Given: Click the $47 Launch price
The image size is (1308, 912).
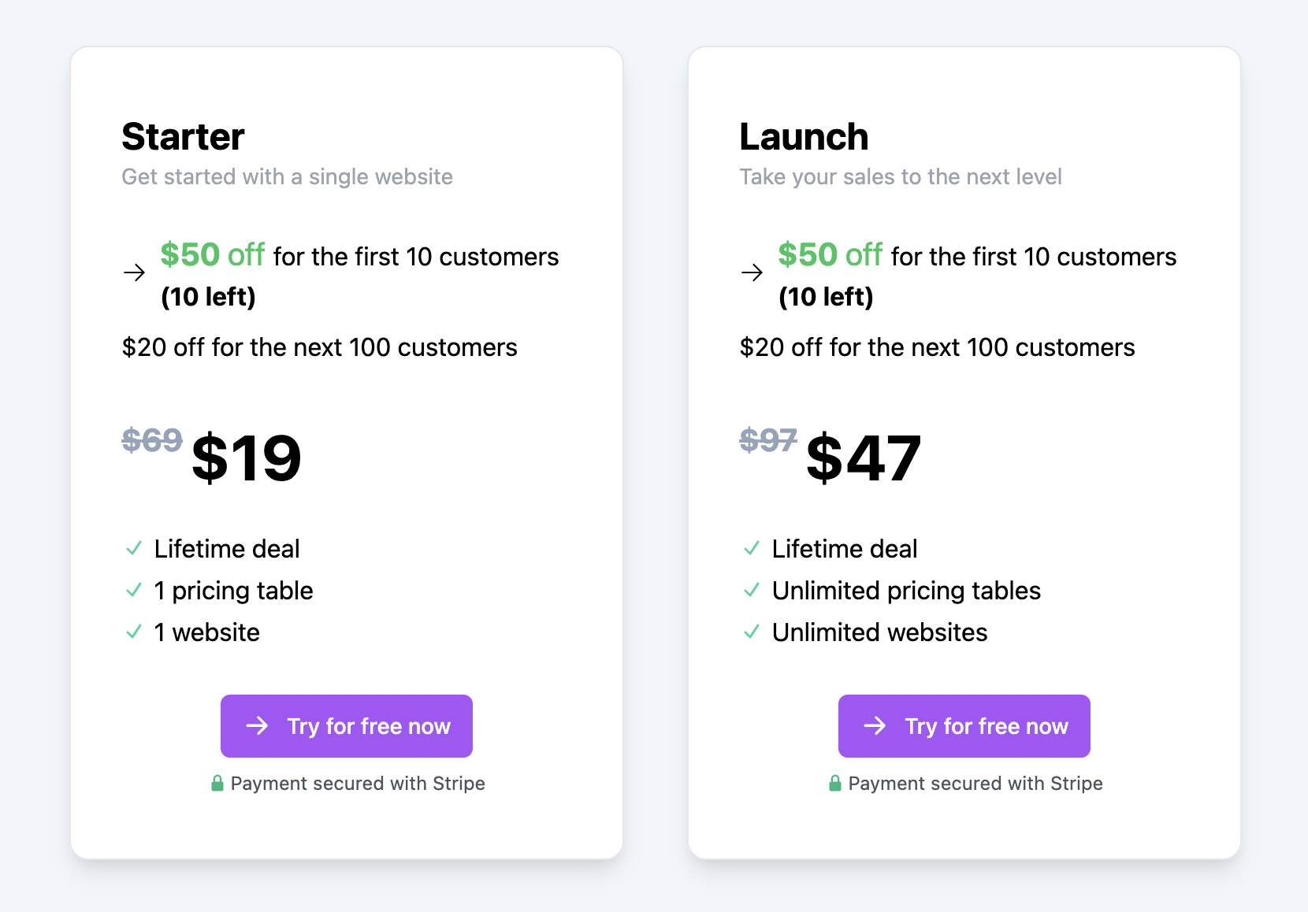Looking at the screenshot, I should 864,458.
